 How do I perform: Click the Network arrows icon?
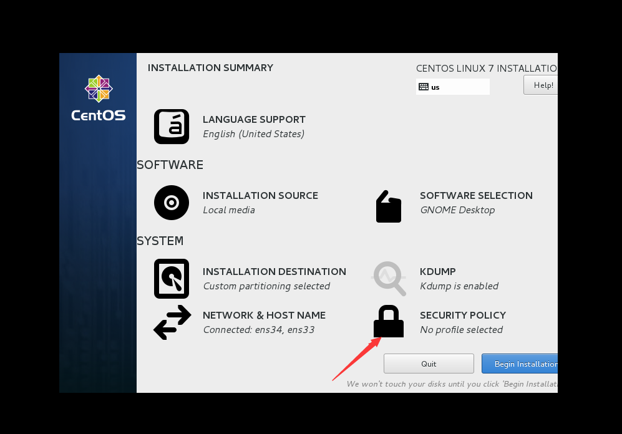[172, 322]
